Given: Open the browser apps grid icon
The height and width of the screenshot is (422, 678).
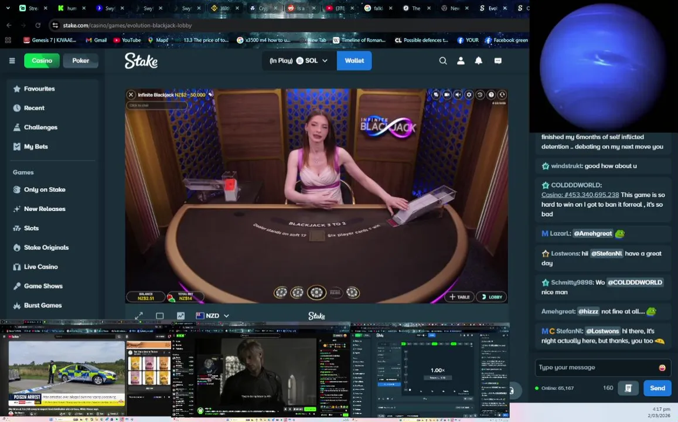Looking at the screenshot, I should (x=8, y=40).
